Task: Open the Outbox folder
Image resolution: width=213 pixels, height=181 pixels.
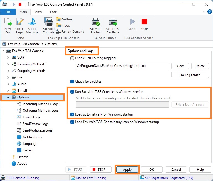Action: 64,19
